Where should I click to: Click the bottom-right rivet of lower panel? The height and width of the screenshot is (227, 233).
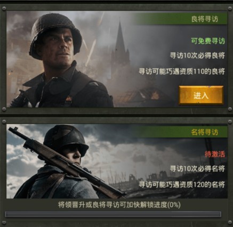coord(230,223)
